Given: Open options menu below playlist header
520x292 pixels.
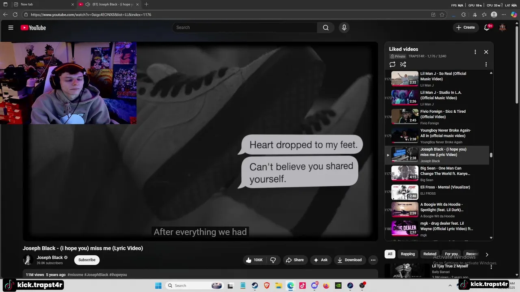Looking at the screenshot, I should [x=486, y=64].
